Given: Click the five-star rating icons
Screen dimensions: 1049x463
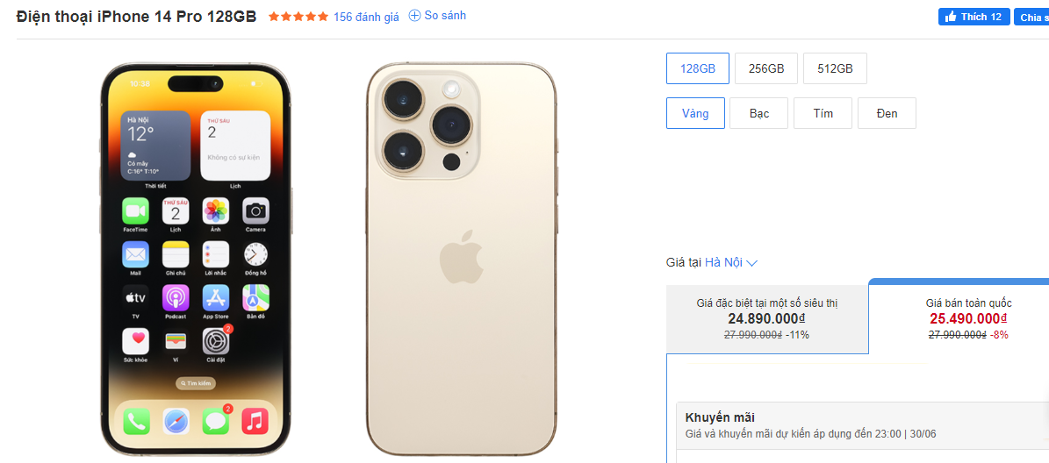Looking at the screenshot, I should pyautogui.click(x=298, y=17).
